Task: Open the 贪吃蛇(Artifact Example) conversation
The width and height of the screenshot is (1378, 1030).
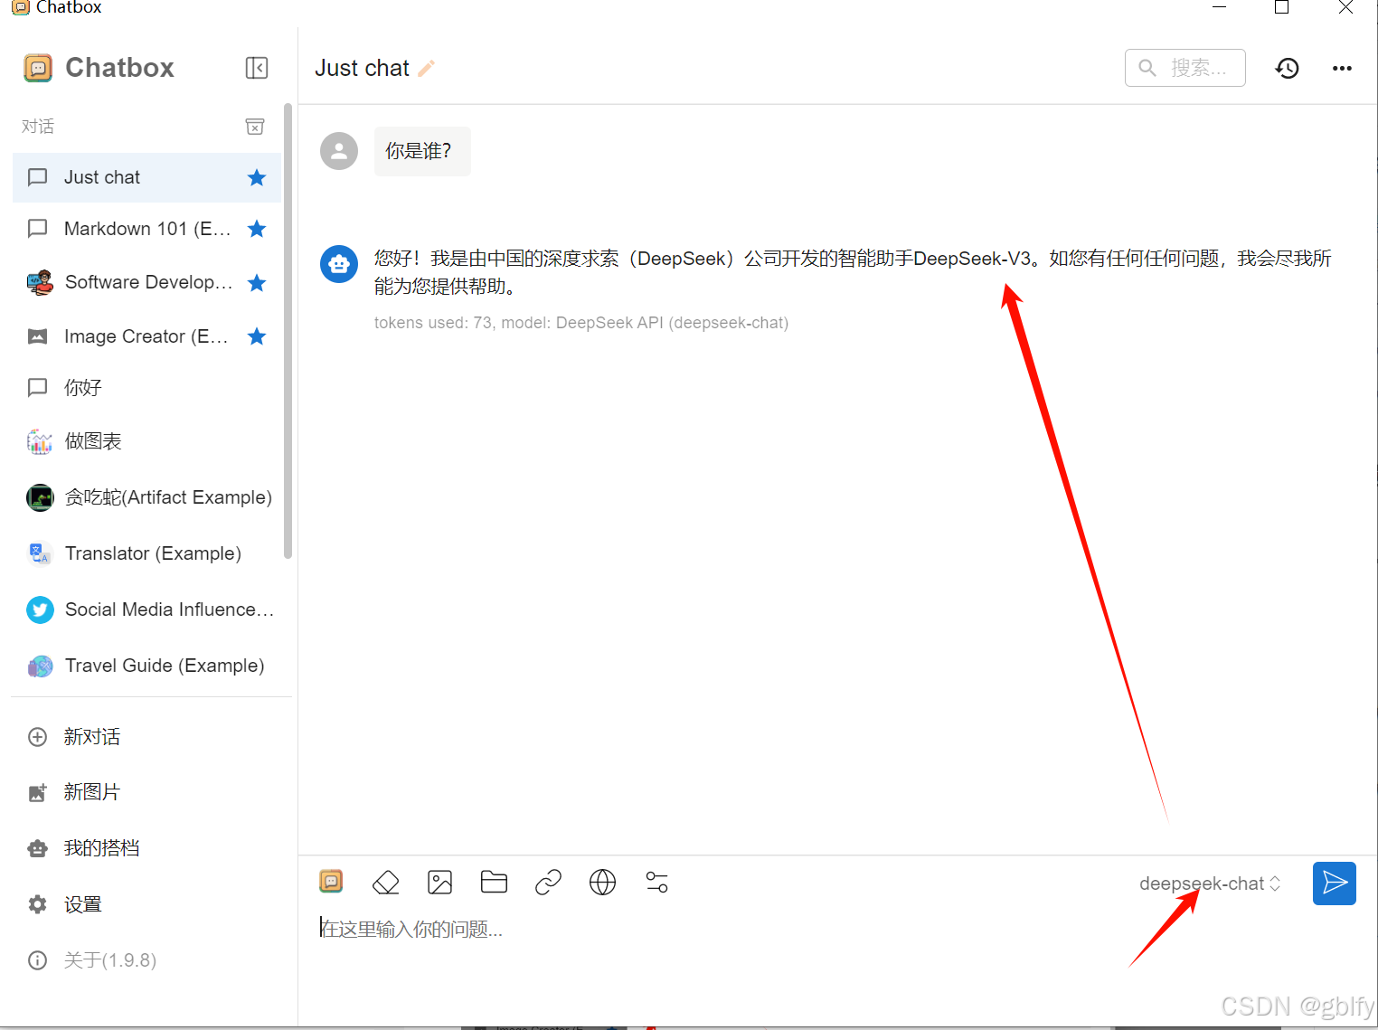Action: [x=146, y=497]
